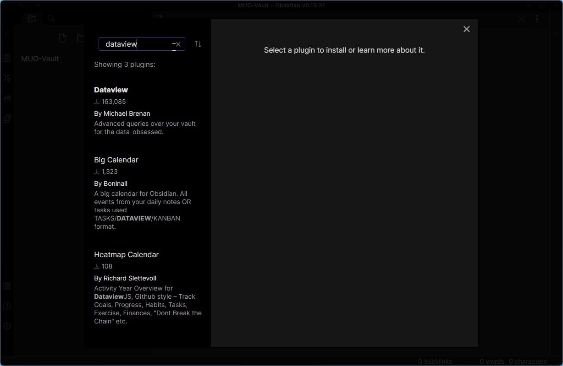Expand the right sidebar arrow
The image size is (563, 366).
coord(556,34)
